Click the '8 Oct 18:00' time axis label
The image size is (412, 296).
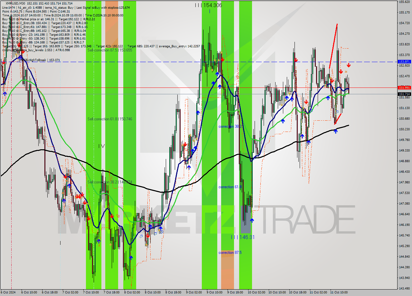pos(173,292)
